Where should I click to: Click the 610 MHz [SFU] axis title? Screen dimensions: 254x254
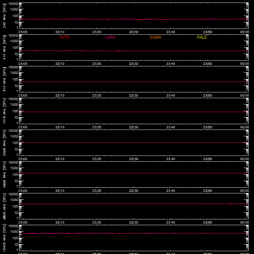[4, 79]
